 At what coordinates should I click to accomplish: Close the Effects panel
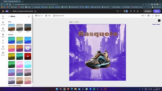point(29,16)
